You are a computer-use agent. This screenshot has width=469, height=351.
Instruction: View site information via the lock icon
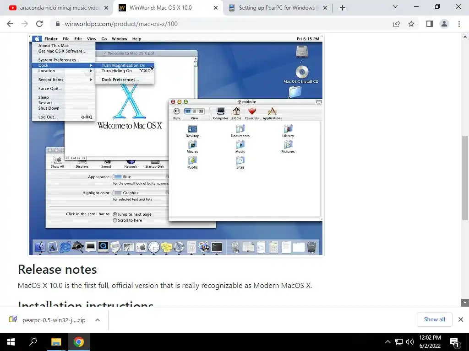pyautogui.click(x=58, y=24)
